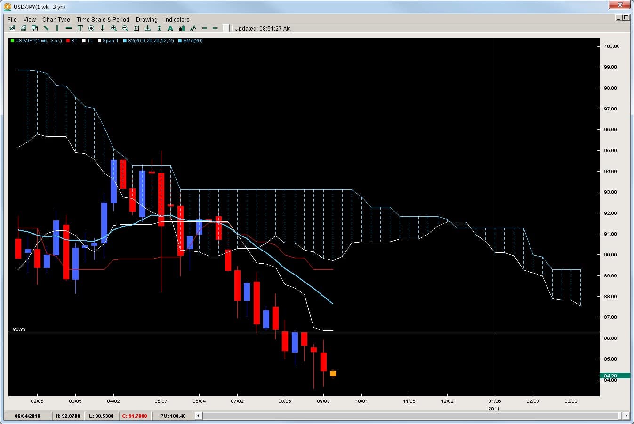Select the diagonal trend line tool
The image size is (634, 424).
click(46, 28)
